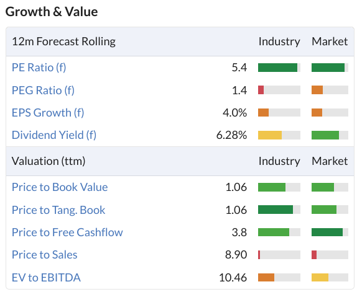Screen dimensions: 357x292
Task: Click the Growth & Value heading
Action: point(52,12)
